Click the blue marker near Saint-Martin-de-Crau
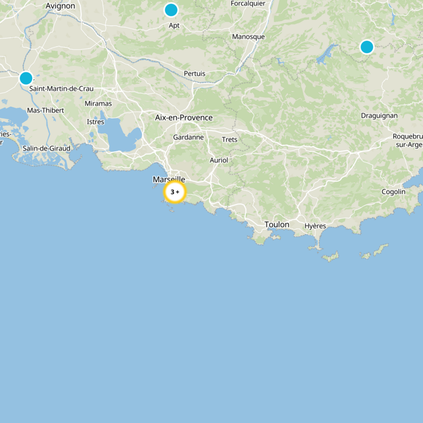423x423 pixels. tap(25, 79)
